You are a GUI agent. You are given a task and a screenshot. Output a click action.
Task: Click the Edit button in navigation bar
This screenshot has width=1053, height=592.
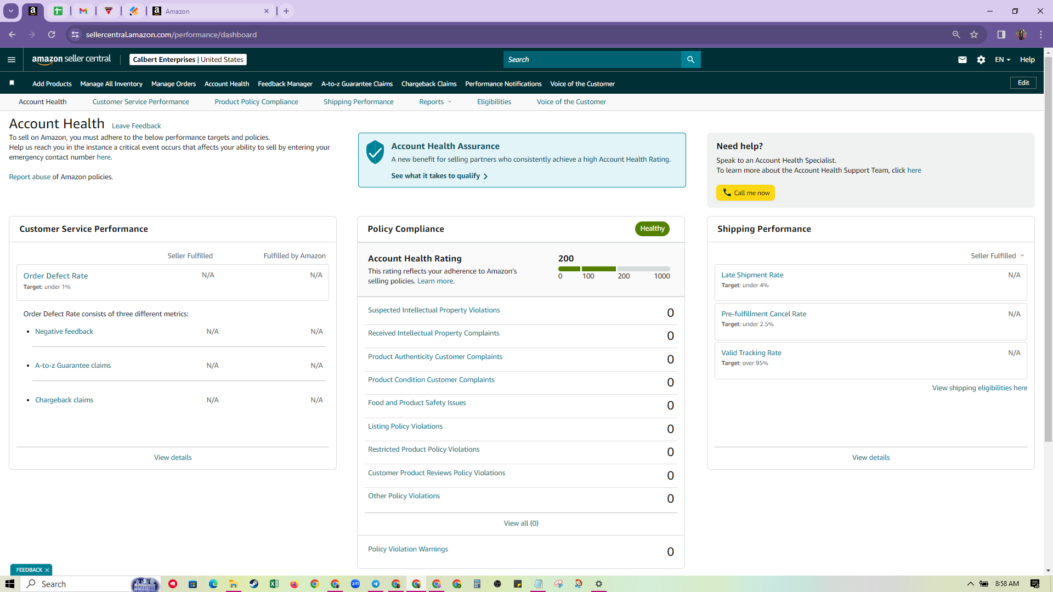tap(1023, 83)
